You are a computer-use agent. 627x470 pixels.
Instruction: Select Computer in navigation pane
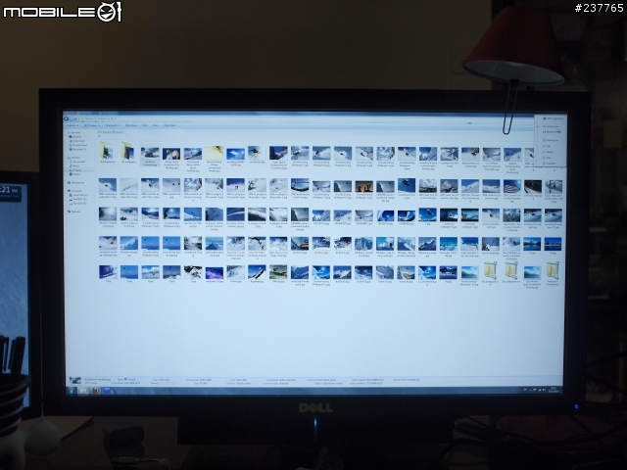coord(75,191)
